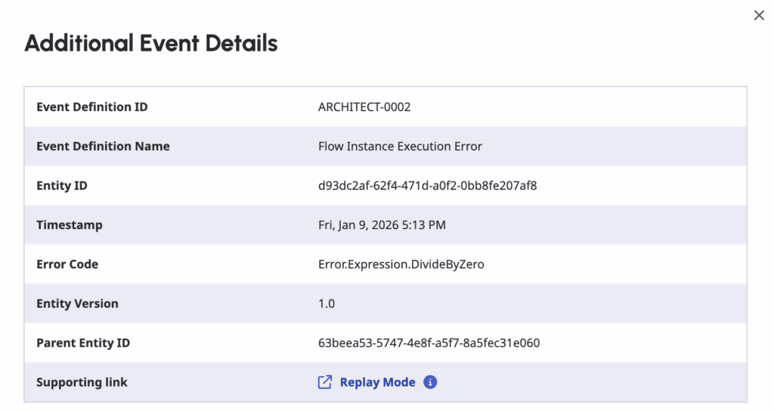Select the Entity Version value 1.0
This screenshot has width=774, height=411.
pyautogui.click(x=327, y=304)
